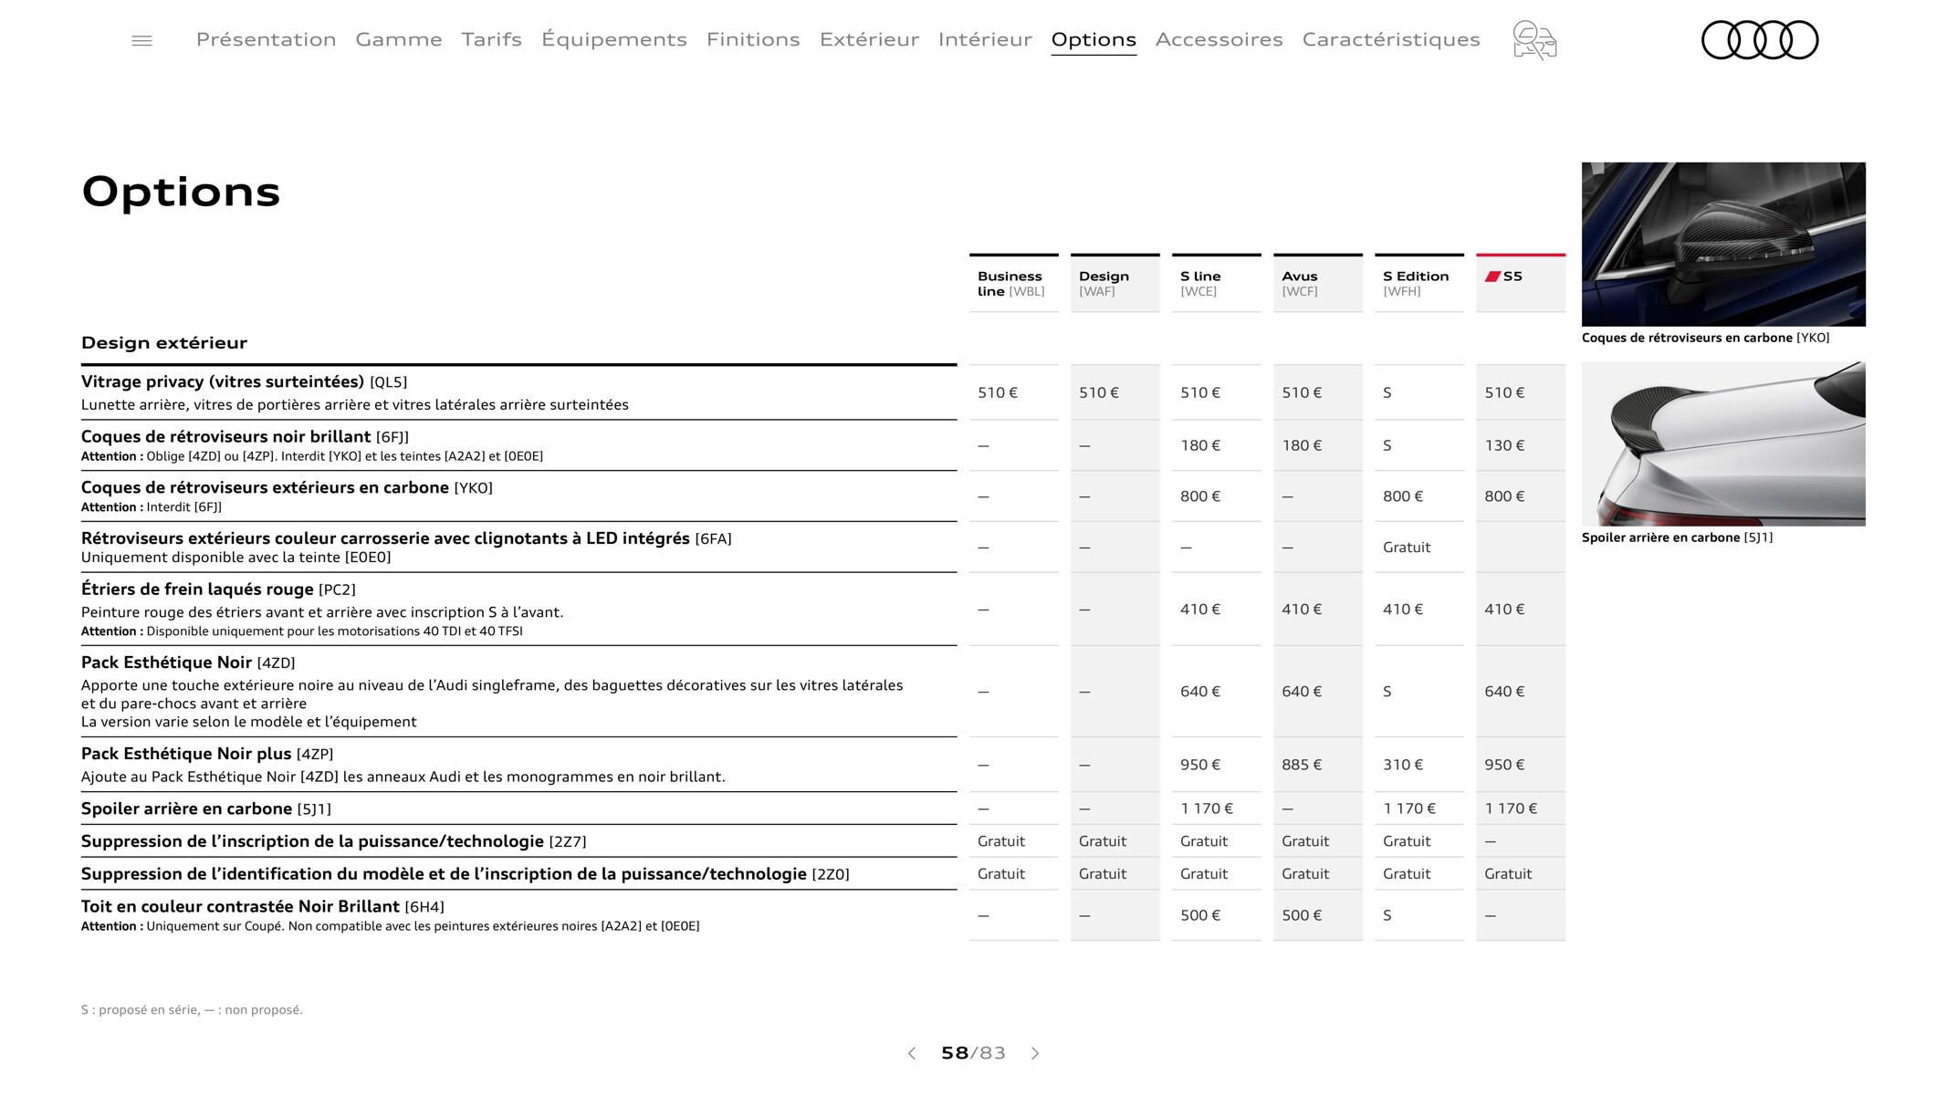Click the S5 column header
This screenshot has height=1095, width=1947.
1521,284
